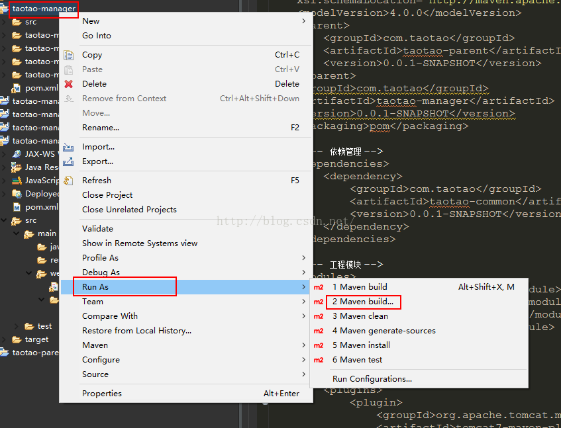This screenshot has width=561, height=428.
Task: Choose Validate in the context menu
Action: click(x=186, y=229)
